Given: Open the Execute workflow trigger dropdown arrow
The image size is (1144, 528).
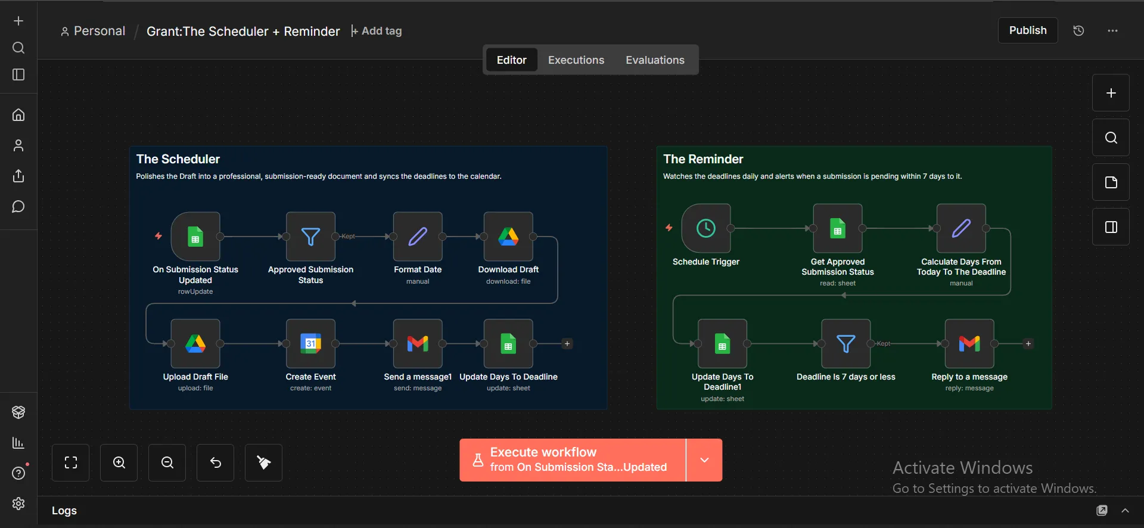Looking at the screenshot, I should pos(704,460).
